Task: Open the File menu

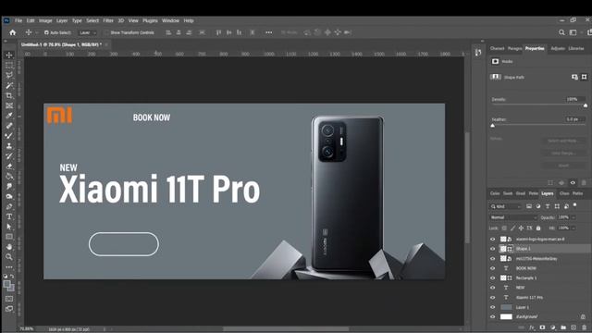Action: coord(18,20)
